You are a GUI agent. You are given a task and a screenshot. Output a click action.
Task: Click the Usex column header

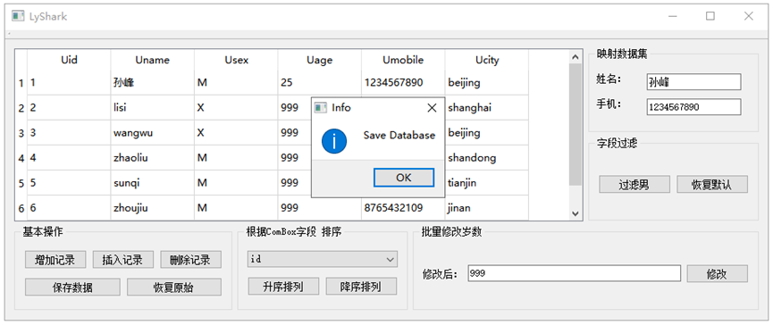(236, 60)
